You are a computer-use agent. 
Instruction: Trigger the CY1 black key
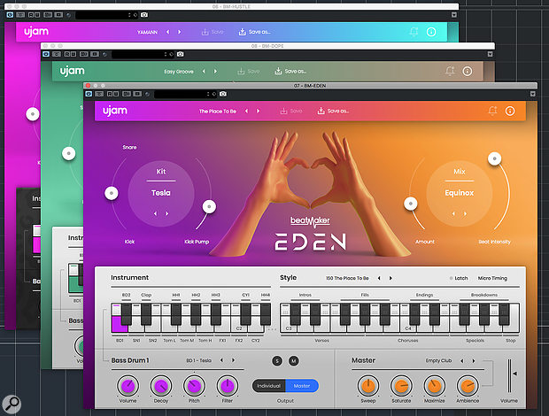point(246,313)
